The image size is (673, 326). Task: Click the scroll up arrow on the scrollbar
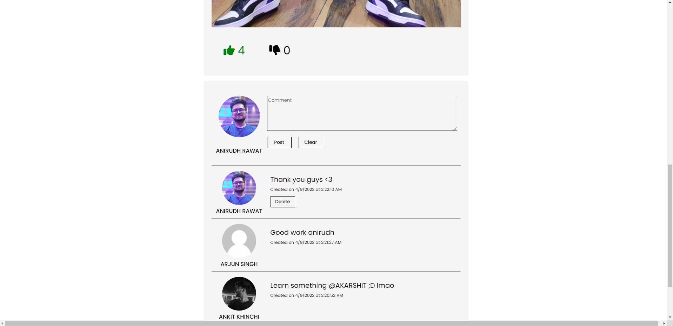pos(669,3)
